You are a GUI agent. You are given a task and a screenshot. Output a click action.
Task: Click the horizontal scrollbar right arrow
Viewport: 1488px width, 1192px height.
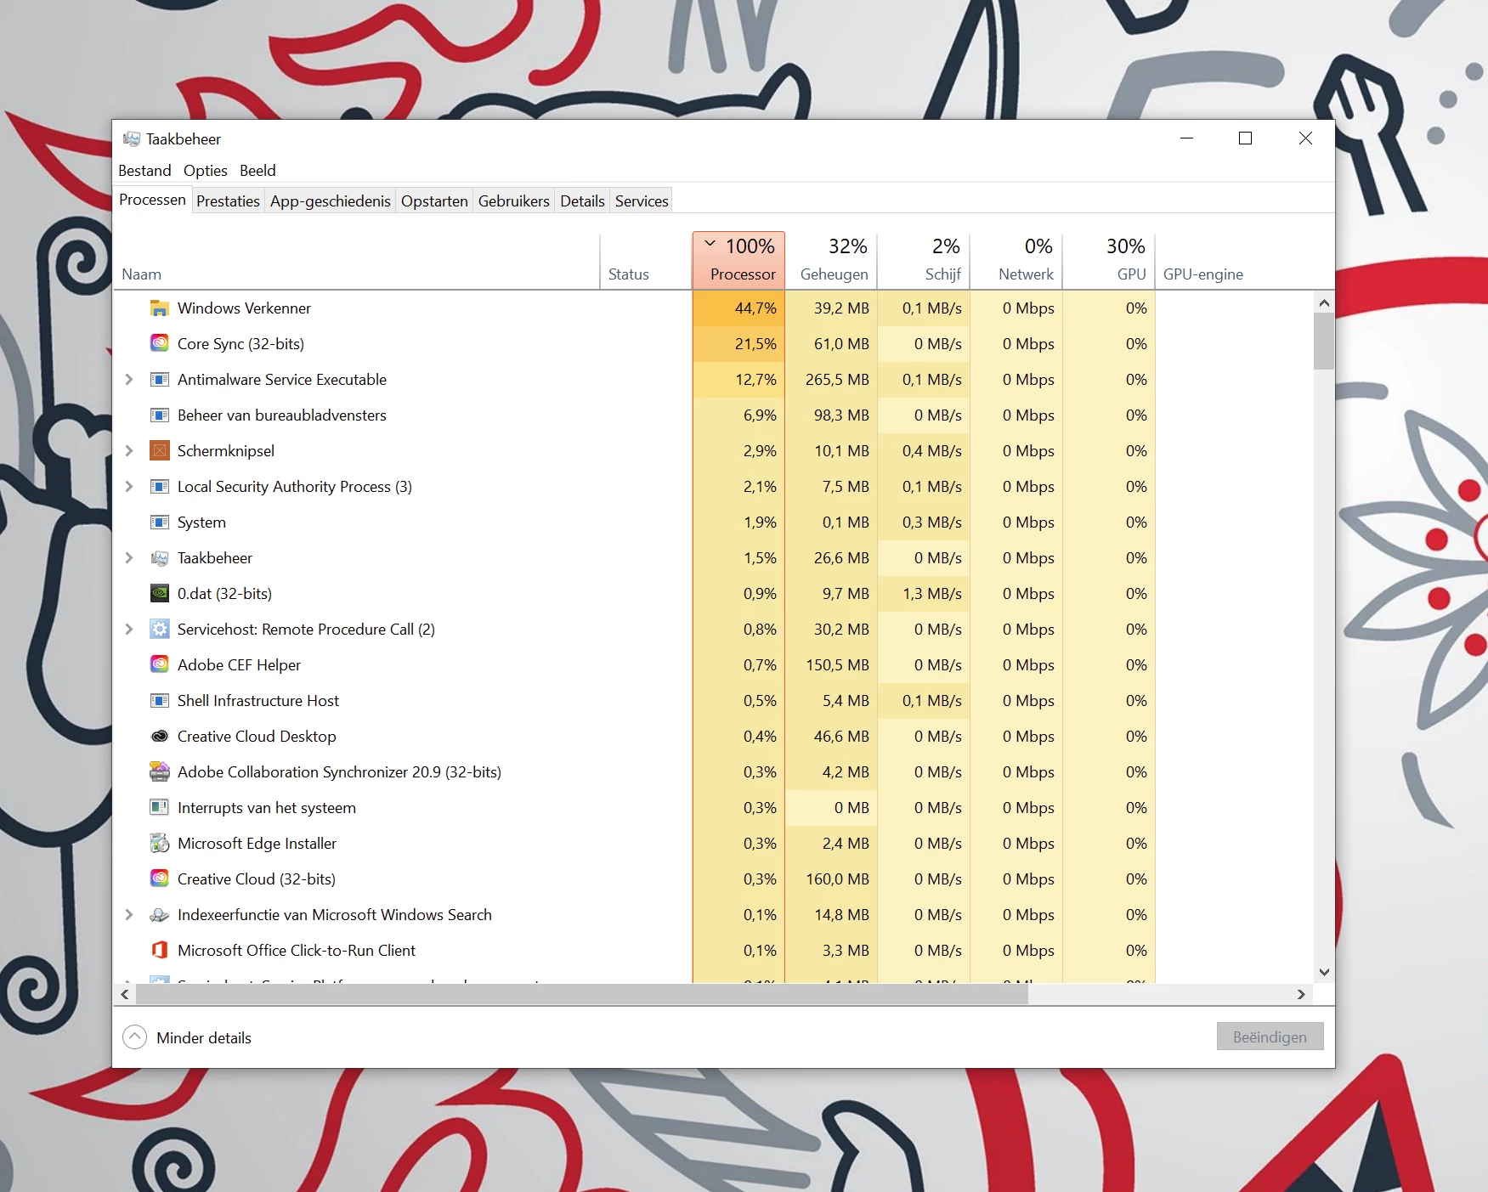pyautogui.click(x=1301, y=994)
